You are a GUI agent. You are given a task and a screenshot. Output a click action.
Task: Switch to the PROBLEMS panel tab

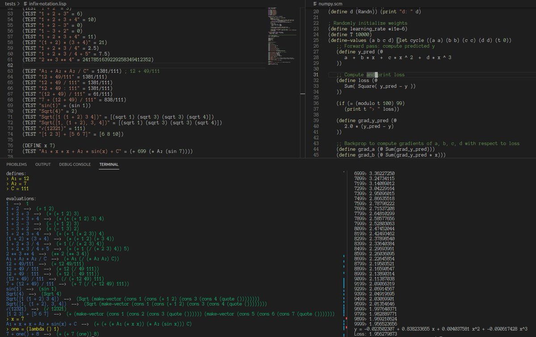17,164
